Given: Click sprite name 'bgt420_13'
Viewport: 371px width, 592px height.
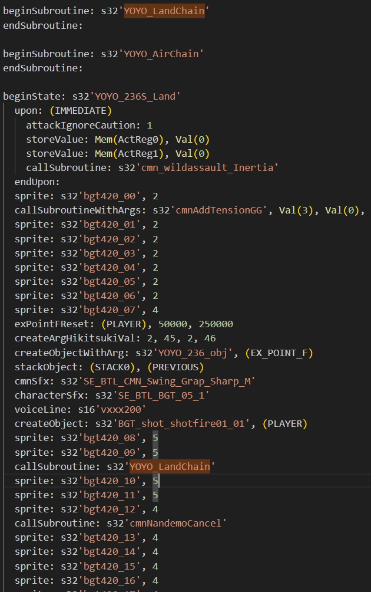Looking at the screenshot, I should coord(110,538).
